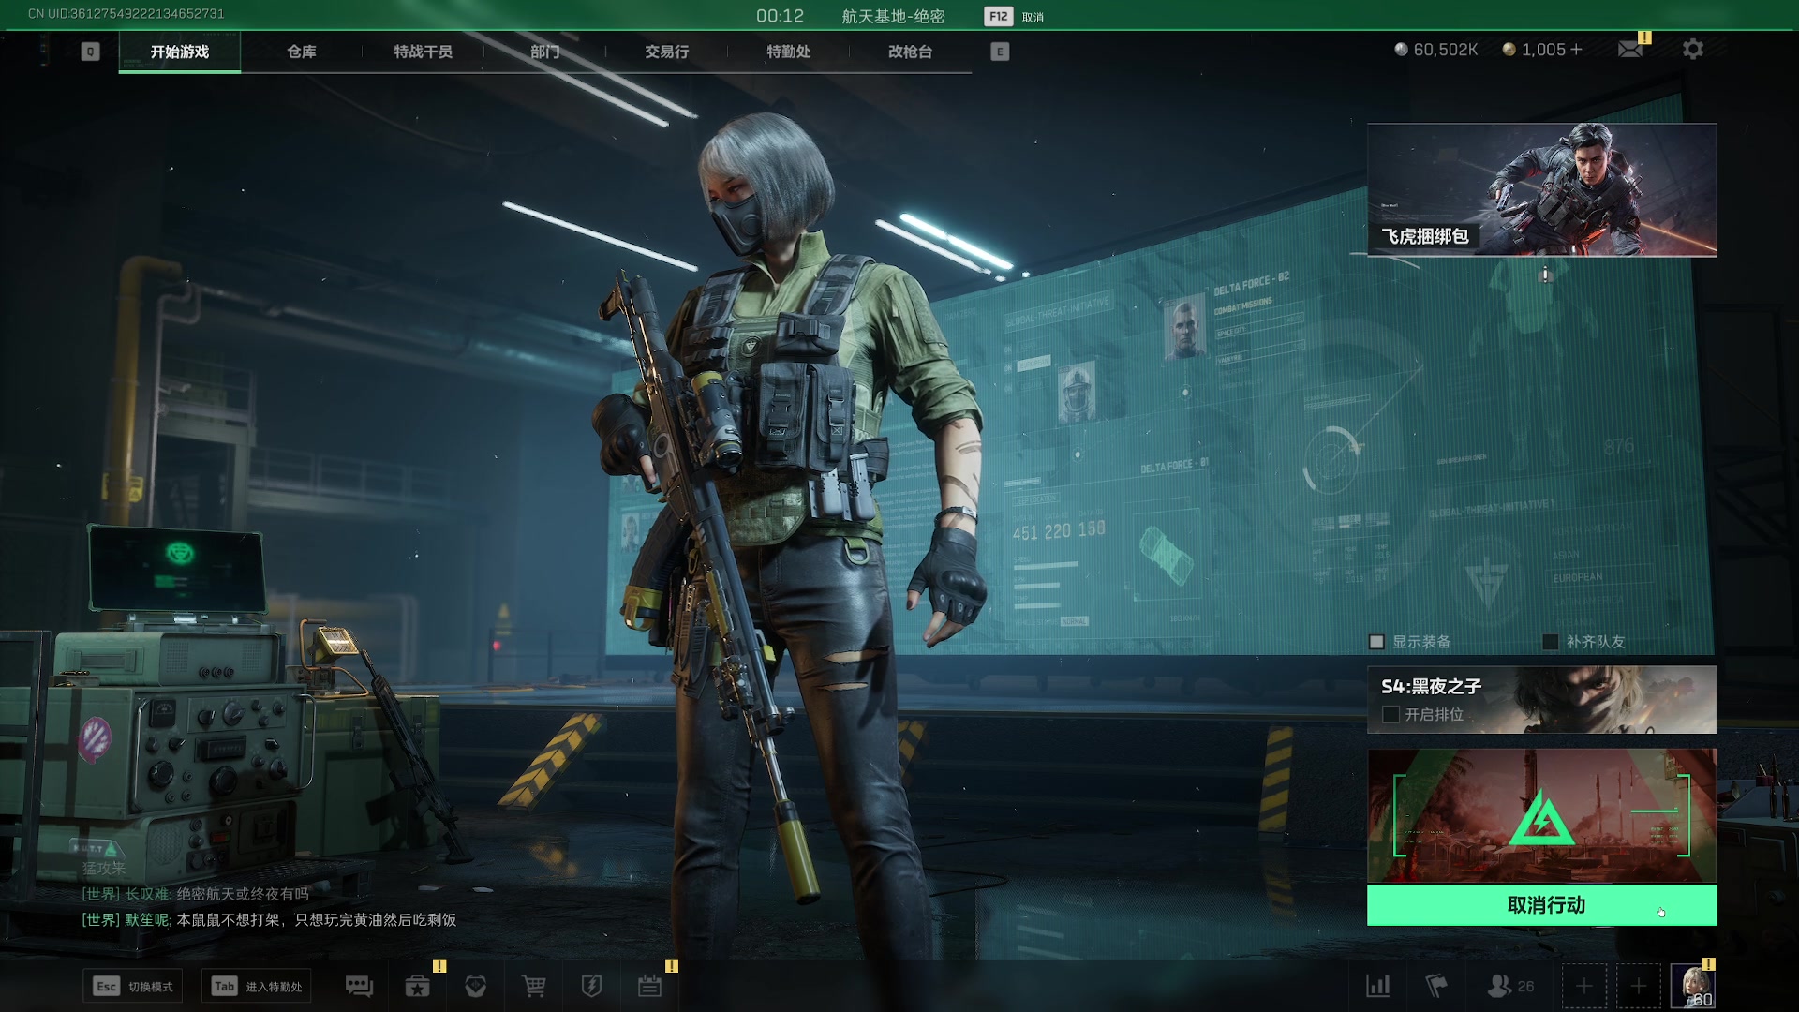Invite teammate in second plus slot

coord(1638,986)
